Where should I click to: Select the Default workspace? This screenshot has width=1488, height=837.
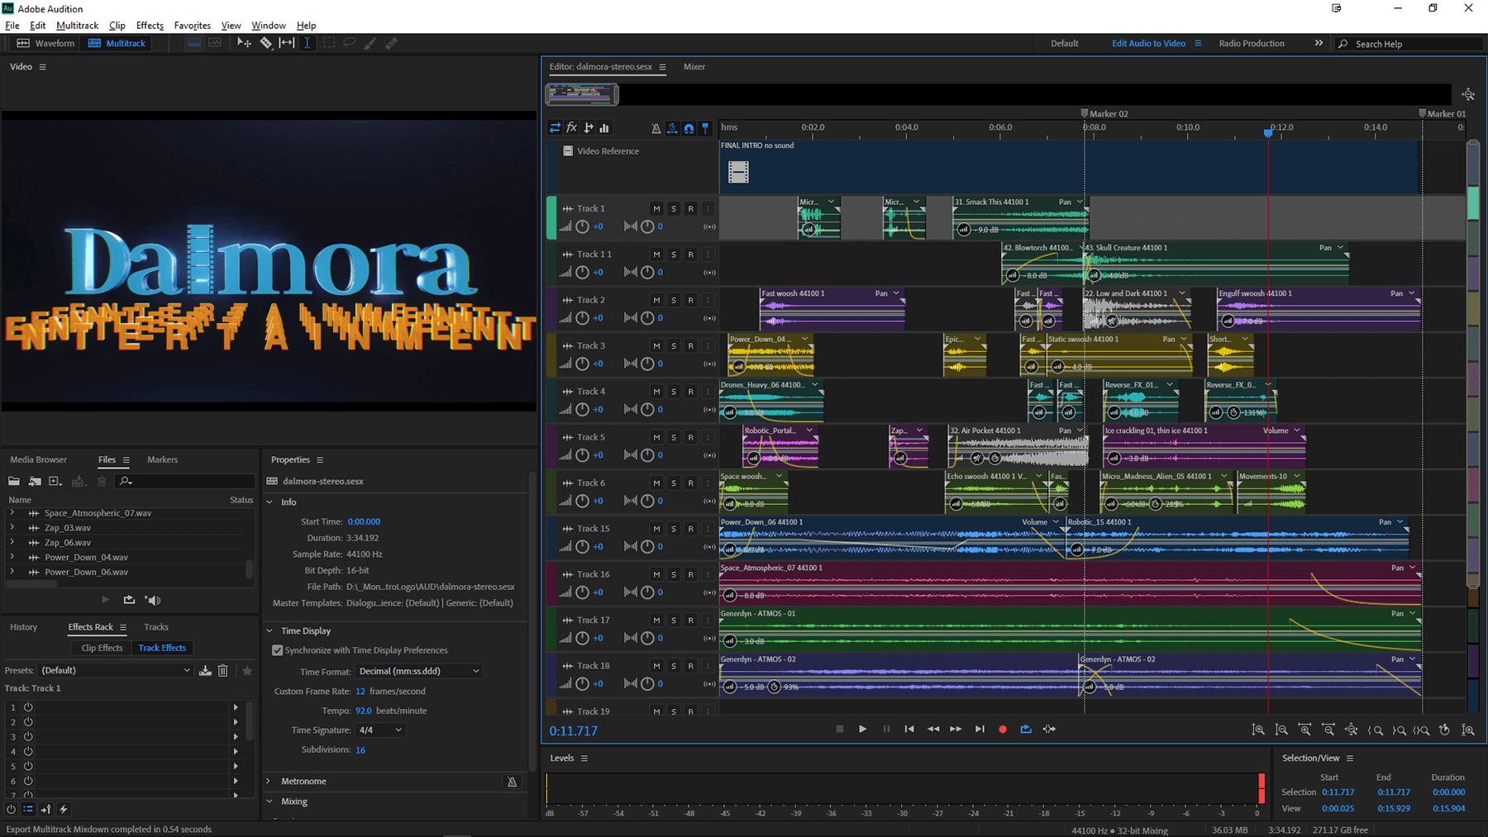click(1065, 44)
